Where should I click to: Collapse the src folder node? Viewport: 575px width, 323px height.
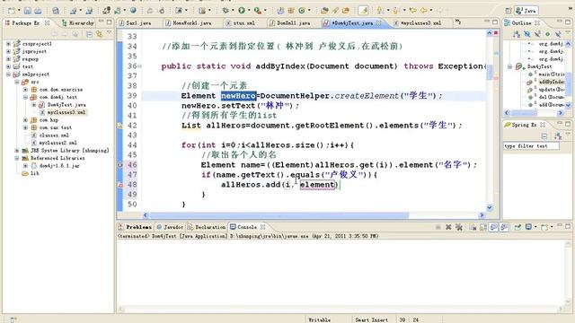[17, 82]
